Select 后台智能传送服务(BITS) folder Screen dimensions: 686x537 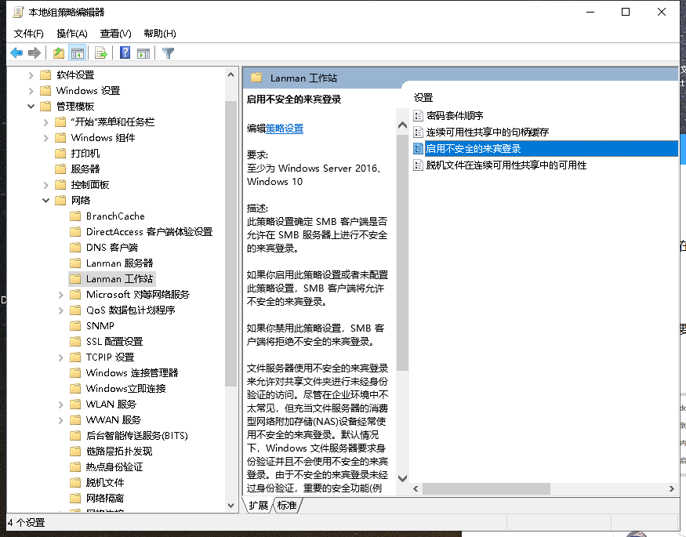pyautogui.click(x=137, y=436)
